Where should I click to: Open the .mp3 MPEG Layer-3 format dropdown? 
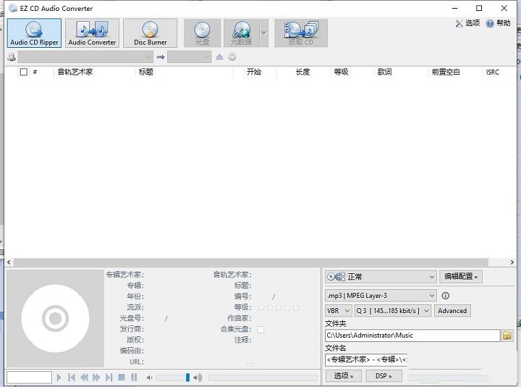pyautogui.click(x=381, y=296)
